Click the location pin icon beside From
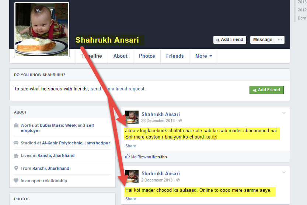307x205 pixels. tap(16, 168)
